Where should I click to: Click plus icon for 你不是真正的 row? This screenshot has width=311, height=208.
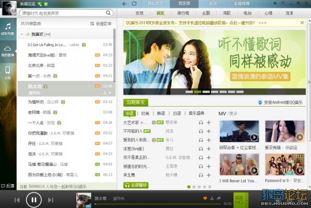(x=209, y=158)
